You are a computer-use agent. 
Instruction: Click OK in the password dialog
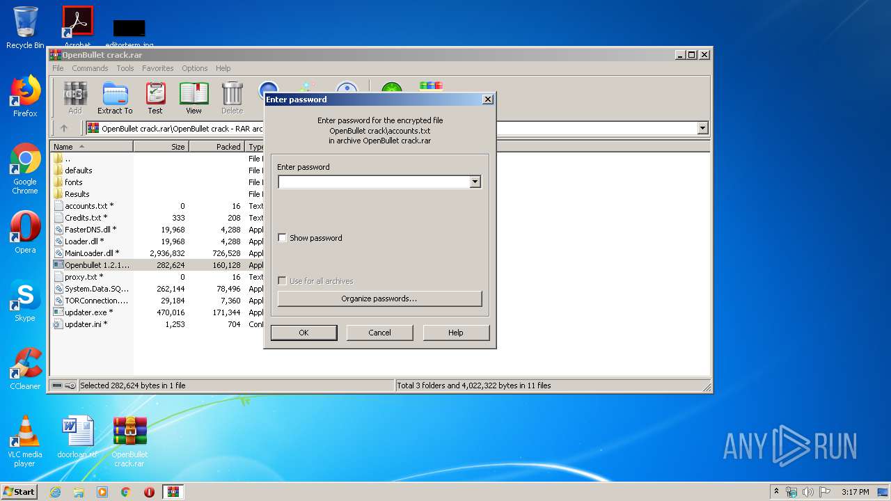tap(303, 333)
